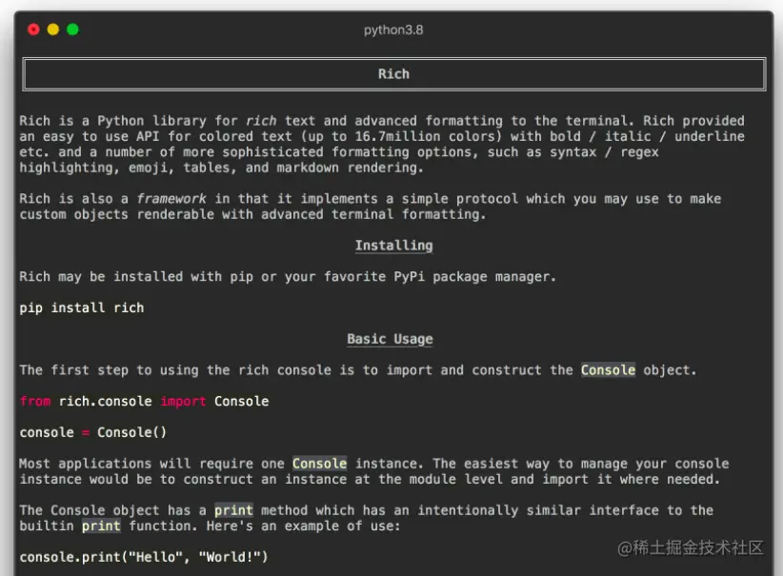Click 'Here's an example of use:' text

tap(304, 526)
